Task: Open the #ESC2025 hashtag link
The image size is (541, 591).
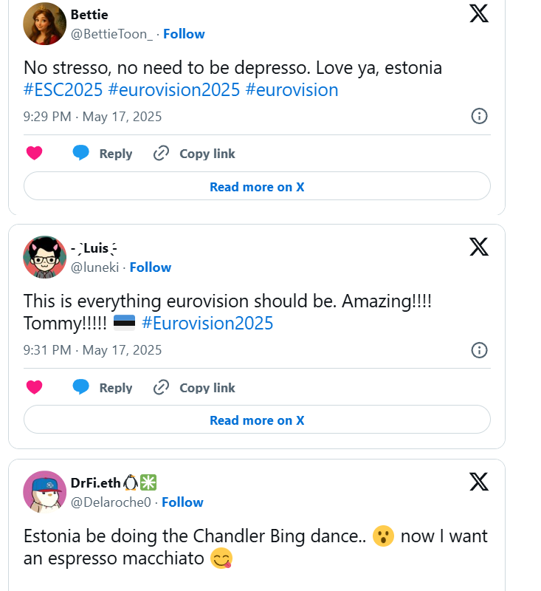Action: pyautogui.click(x=63, y=90)
